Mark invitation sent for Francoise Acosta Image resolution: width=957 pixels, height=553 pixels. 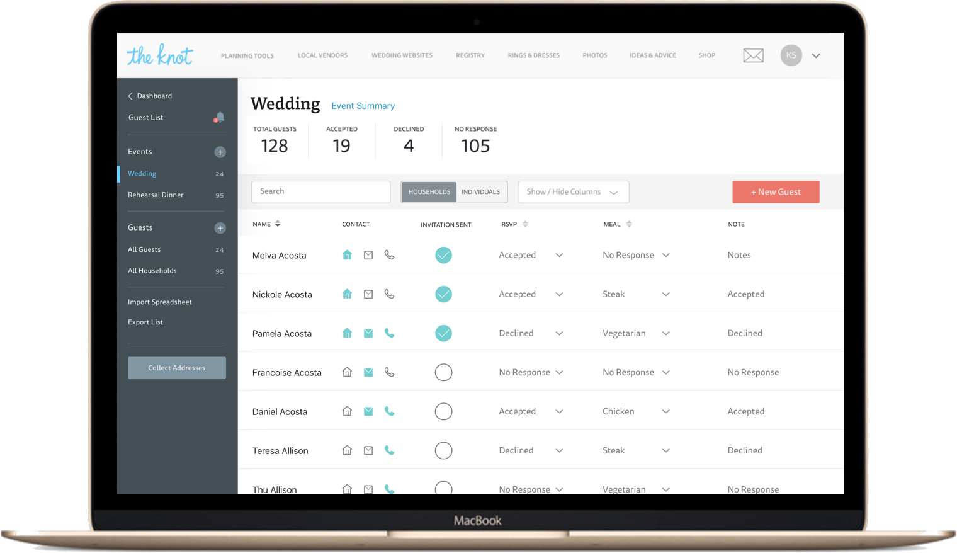coord(443,372)
